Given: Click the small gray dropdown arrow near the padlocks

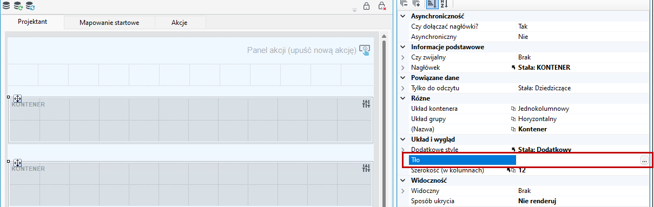Looking at the screenshot, I should coord(355,10).
